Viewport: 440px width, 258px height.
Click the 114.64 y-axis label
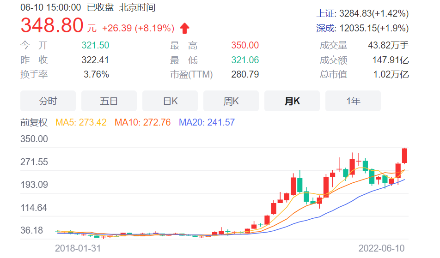[x=34, y=208]
